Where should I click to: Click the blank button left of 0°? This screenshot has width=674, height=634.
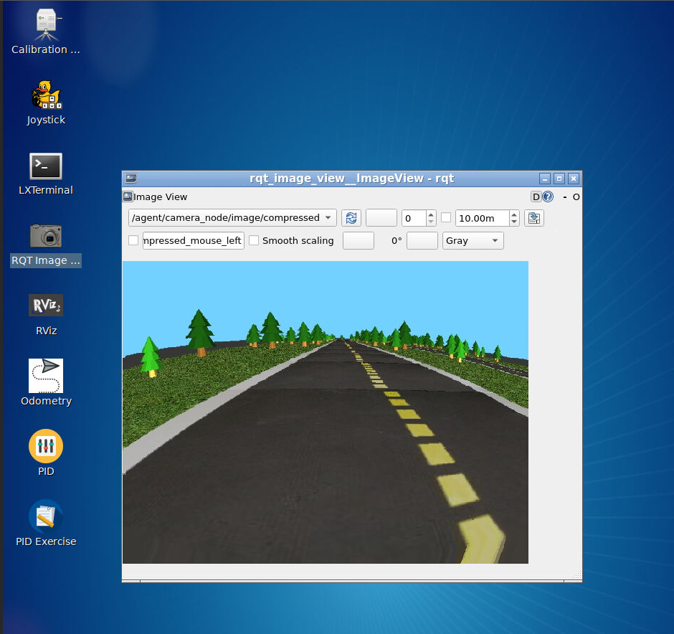(x=358, y=241)
